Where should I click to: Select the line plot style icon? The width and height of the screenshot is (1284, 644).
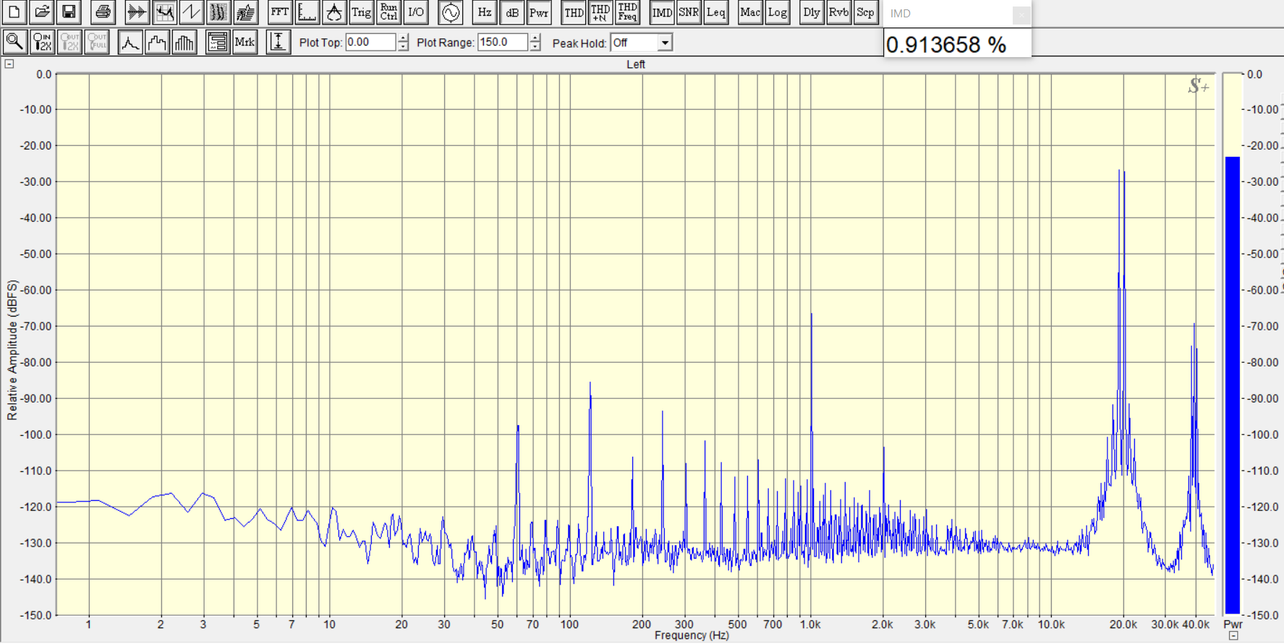click(x=130, y=42)
